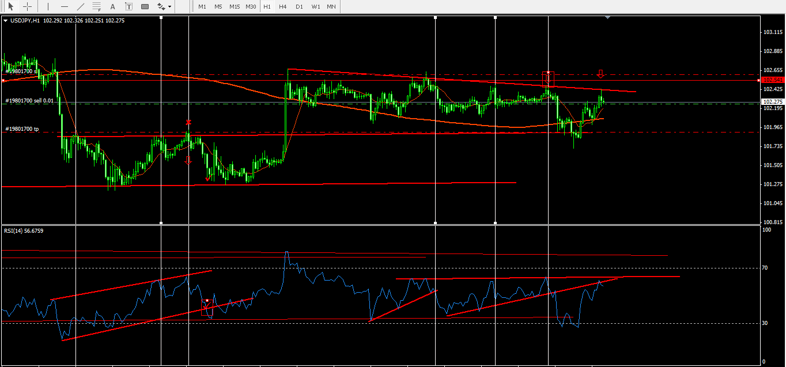
Task: Click the current price tag 102.275
Action: coord(773,101)
